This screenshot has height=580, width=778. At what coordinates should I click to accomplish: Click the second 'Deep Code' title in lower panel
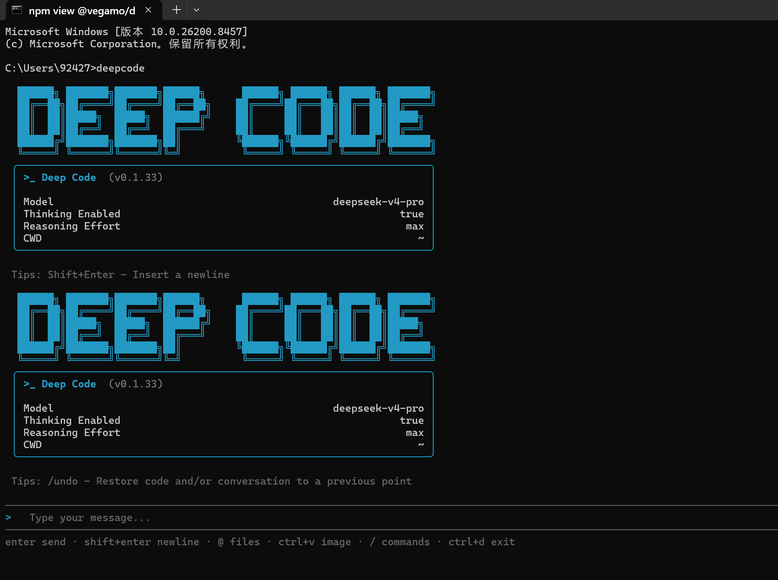click(69, 384)
